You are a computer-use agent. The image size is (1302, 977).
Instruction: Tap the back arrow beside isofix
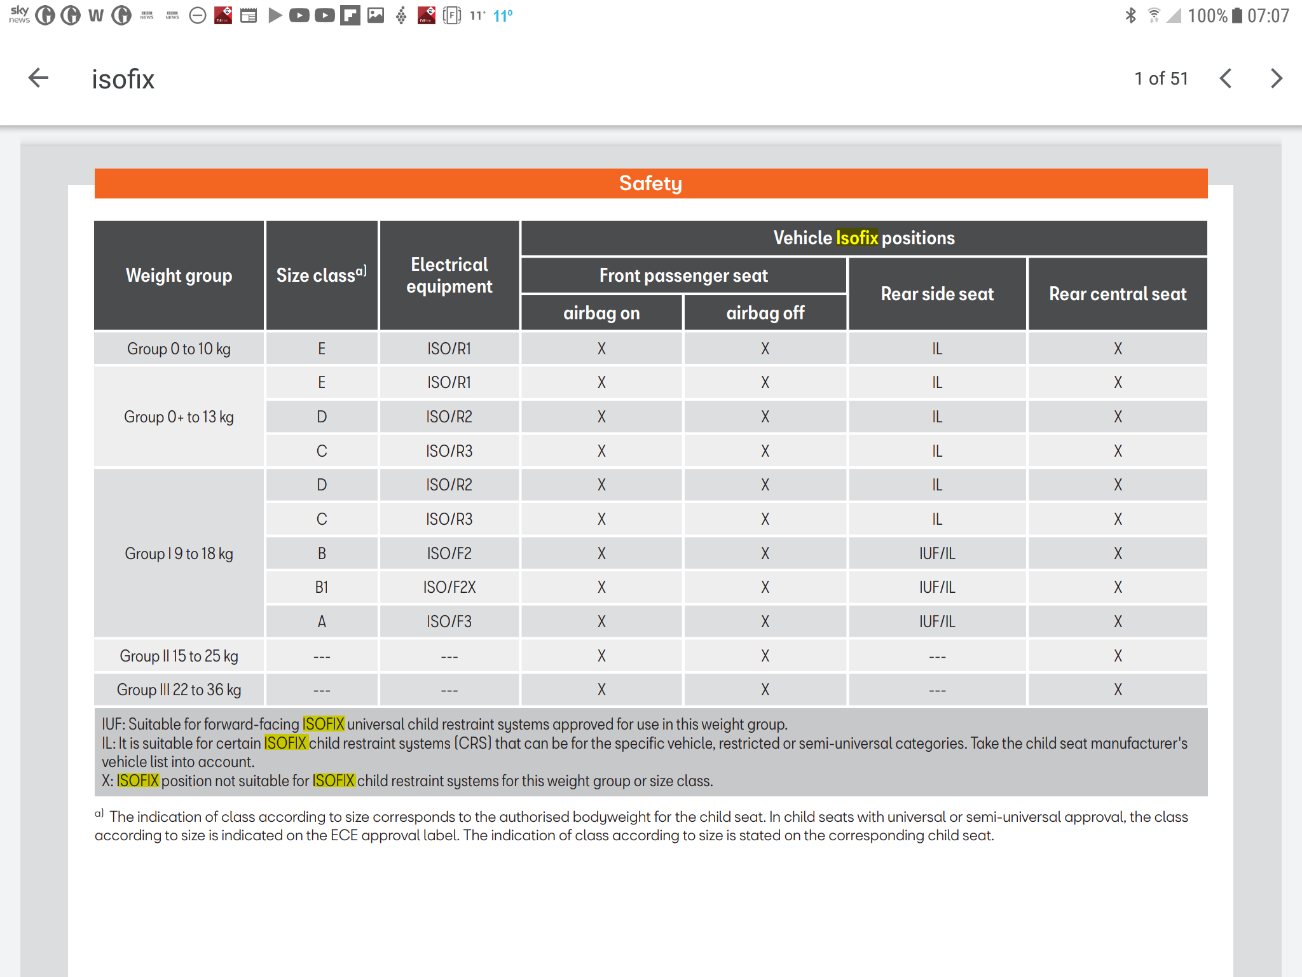pos(38,78)
